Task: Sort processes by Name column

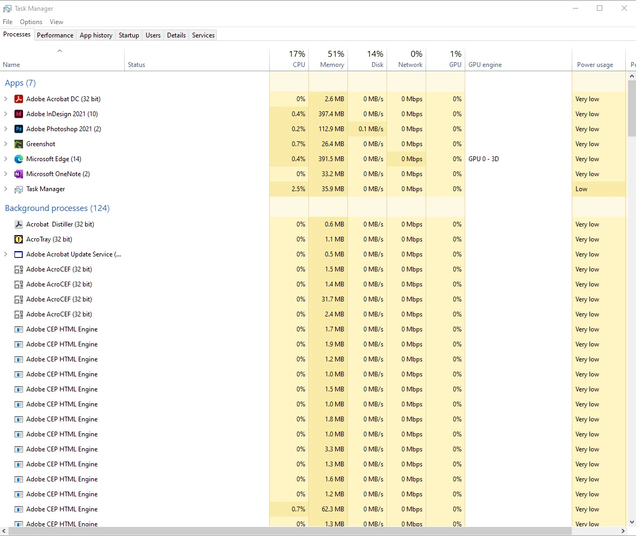Action: pos(62,60)
